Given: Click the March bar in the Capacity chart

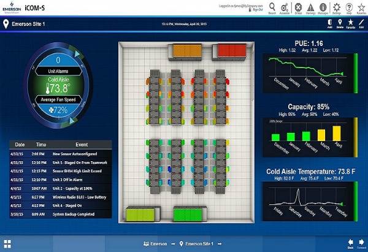Looking at the screenshot, I should 321,135.
